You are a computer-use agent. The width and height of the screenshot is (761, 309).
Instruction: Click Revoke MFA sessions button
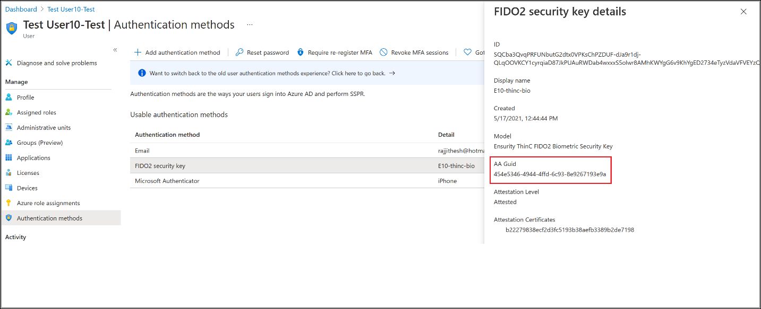[414, 52]
